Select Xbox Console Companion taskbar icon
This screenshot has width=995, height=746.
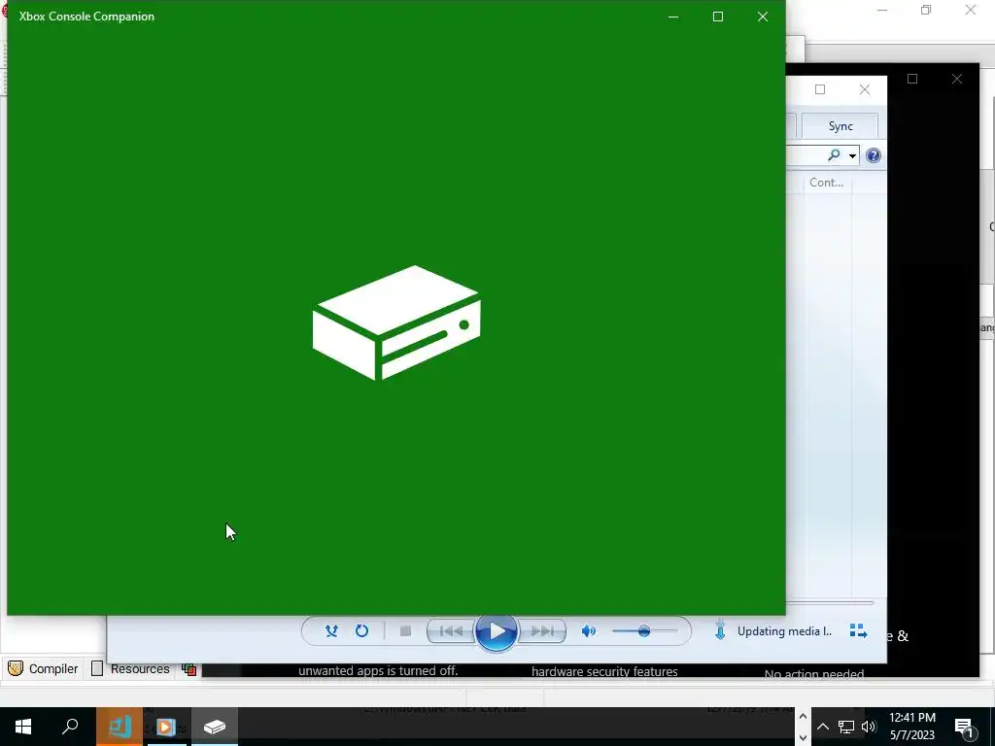(x=215, y=727)
